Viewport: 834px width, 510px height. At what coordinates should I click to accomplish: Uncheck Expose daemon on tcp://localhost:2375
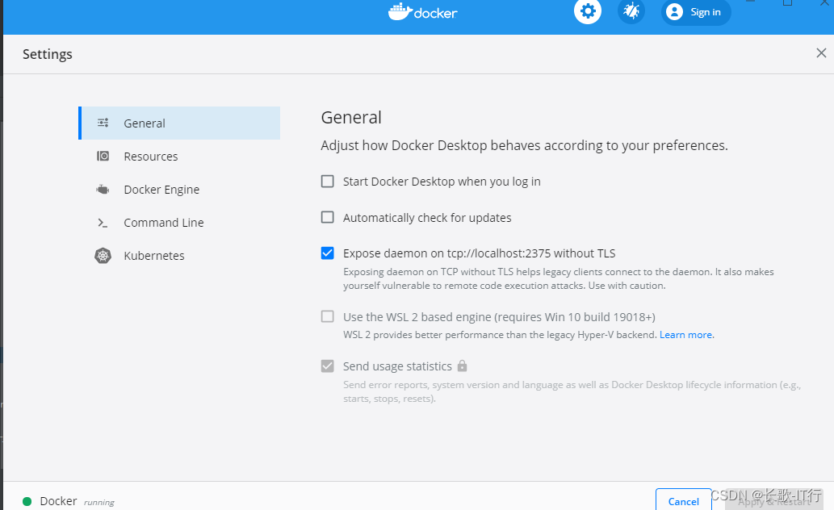tap(328, 253)
